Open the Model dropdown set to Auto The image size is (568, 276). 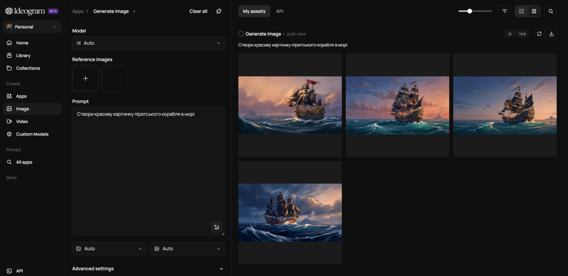click(x=148, y=43)
